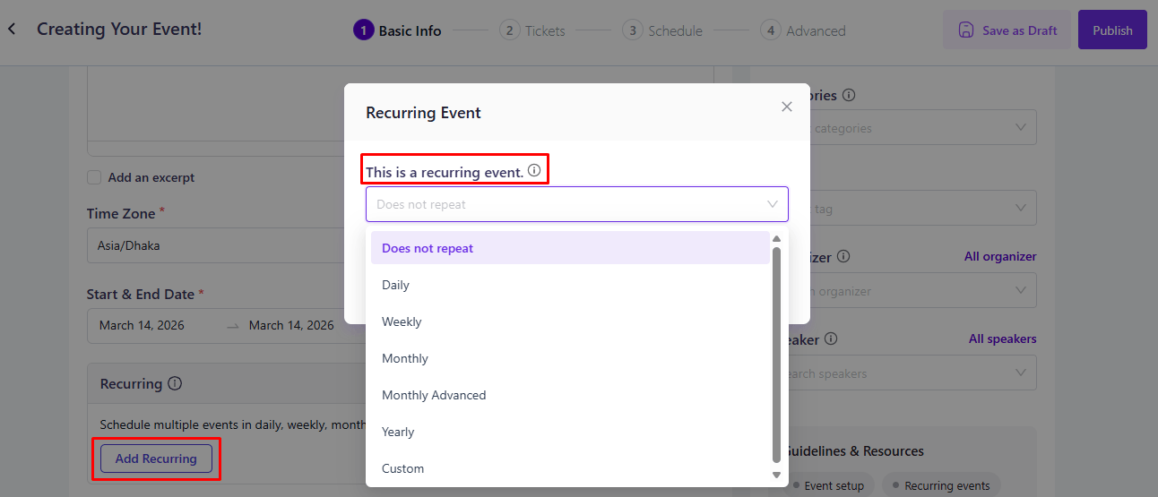1158x497 pixels.
Task: Click the step 3 Schedule circle icon
Action: [633, 30]
